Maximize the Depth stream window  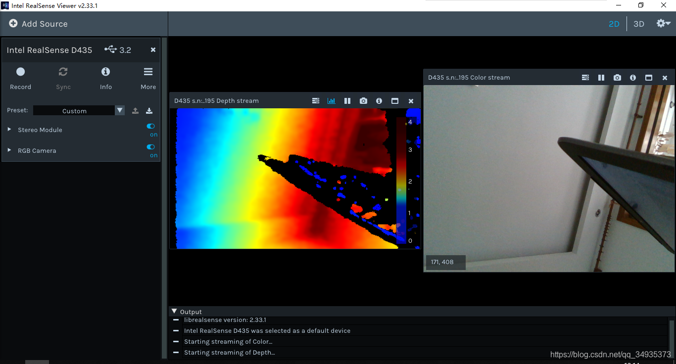[395, 100]
